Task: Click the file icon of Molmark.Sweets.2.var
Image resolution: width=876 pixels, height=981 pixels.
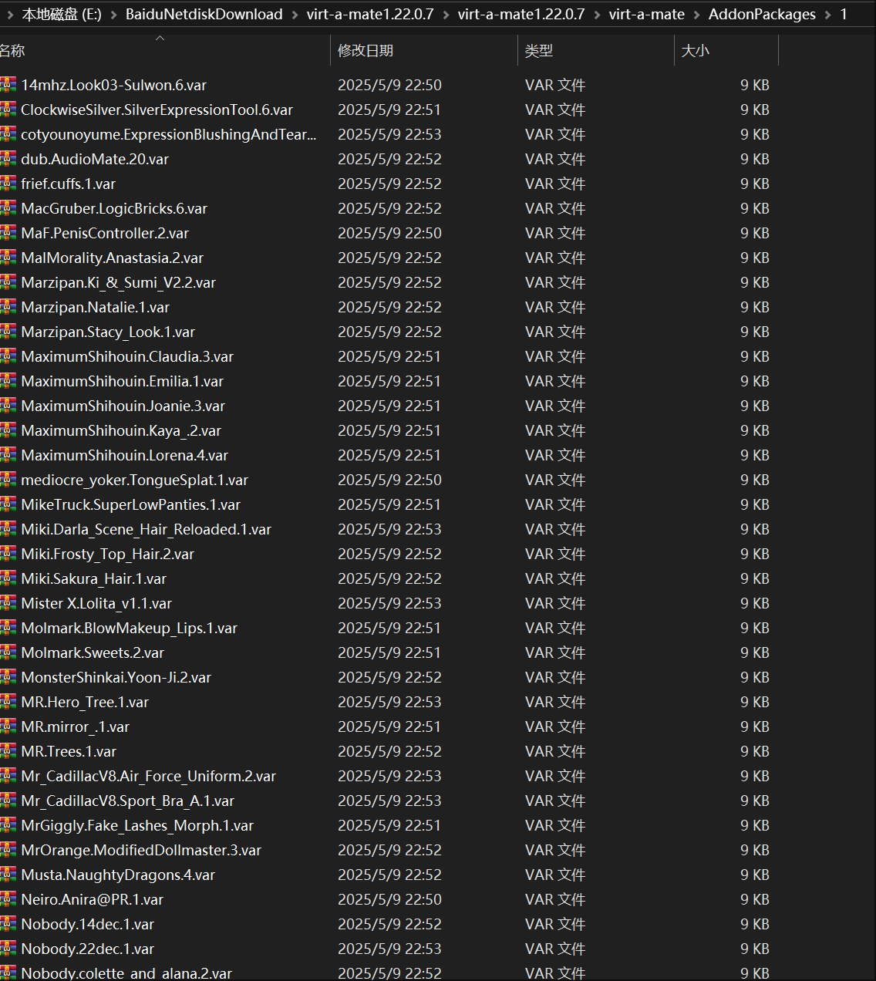Action: tap(8, 652)
